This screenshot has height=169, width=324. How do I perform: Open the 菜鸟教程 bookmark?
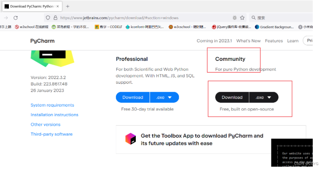click(70, 27)
